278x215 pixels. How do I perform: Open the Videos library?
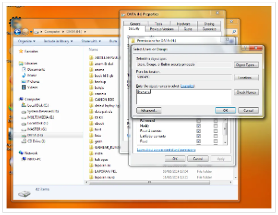(x=30, y=88)
